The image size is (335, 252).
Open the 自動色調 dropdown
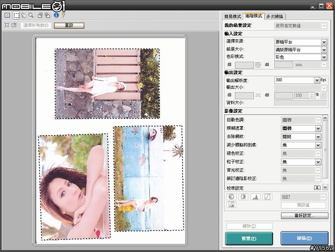(x=301, y=120)
